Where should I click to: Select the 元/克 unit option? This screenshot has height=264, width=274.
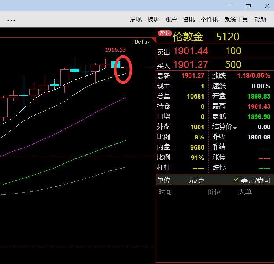click(196, 180)
